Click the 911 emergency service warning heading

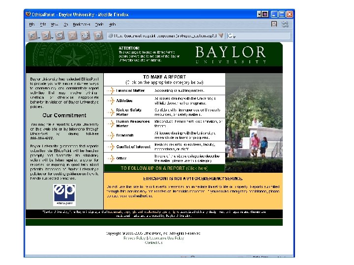(193, 179)
